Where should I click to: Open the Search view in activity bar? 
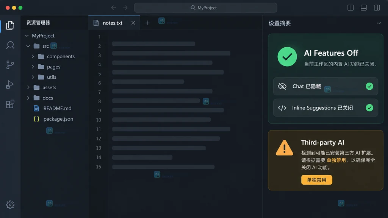click(10, 45)
